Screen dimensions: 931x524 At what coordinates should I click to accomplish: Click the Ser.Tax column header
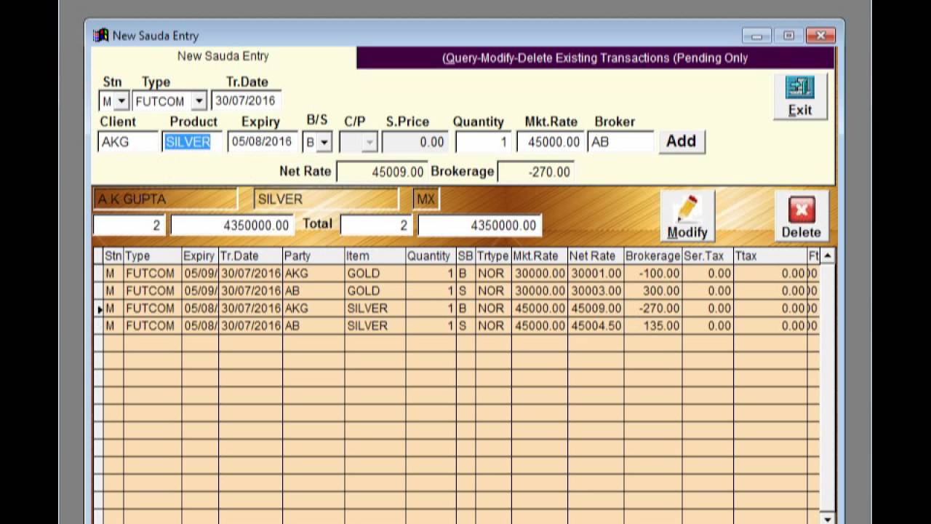(x=707, y=256)
